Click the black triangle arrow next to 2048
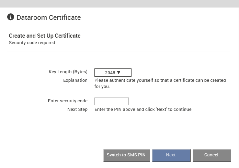This screenshot has width=239, height=168. coord(118,73)
